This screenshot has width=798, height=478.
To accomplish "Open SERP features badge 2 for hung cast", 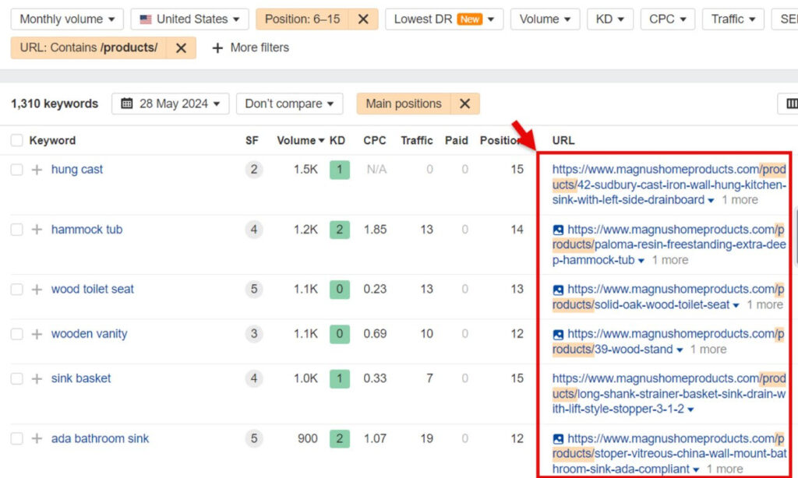I will (x=253, y=170).
